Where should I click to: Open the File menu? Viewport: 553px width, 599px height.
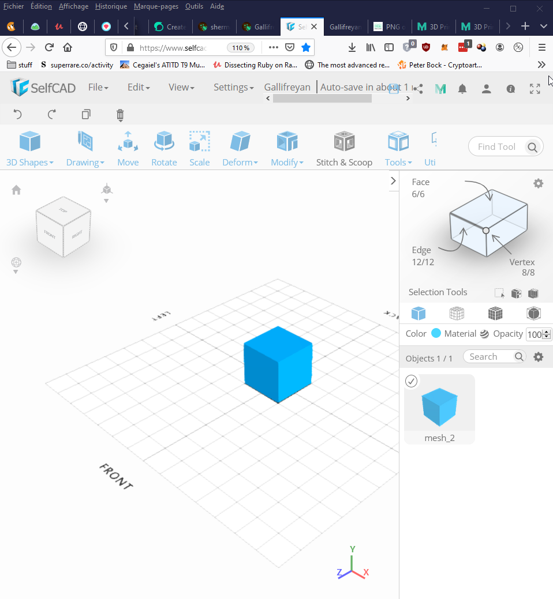click(98, 87)
